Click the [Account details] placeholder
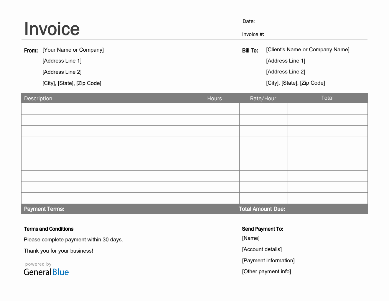This screenshot has height=301, width=389. (x=262, y=249)
